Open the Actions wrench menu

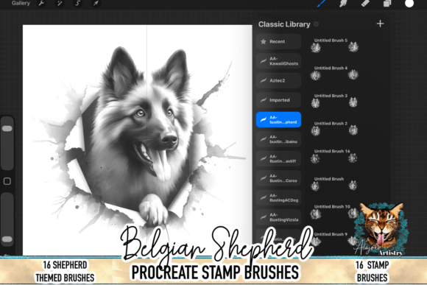41,3
